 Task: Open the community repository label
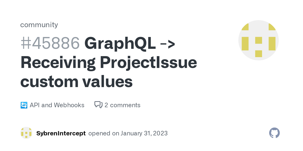coord(39,25)
